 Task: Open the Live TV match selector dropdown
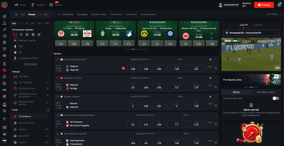tap(251, 33)
